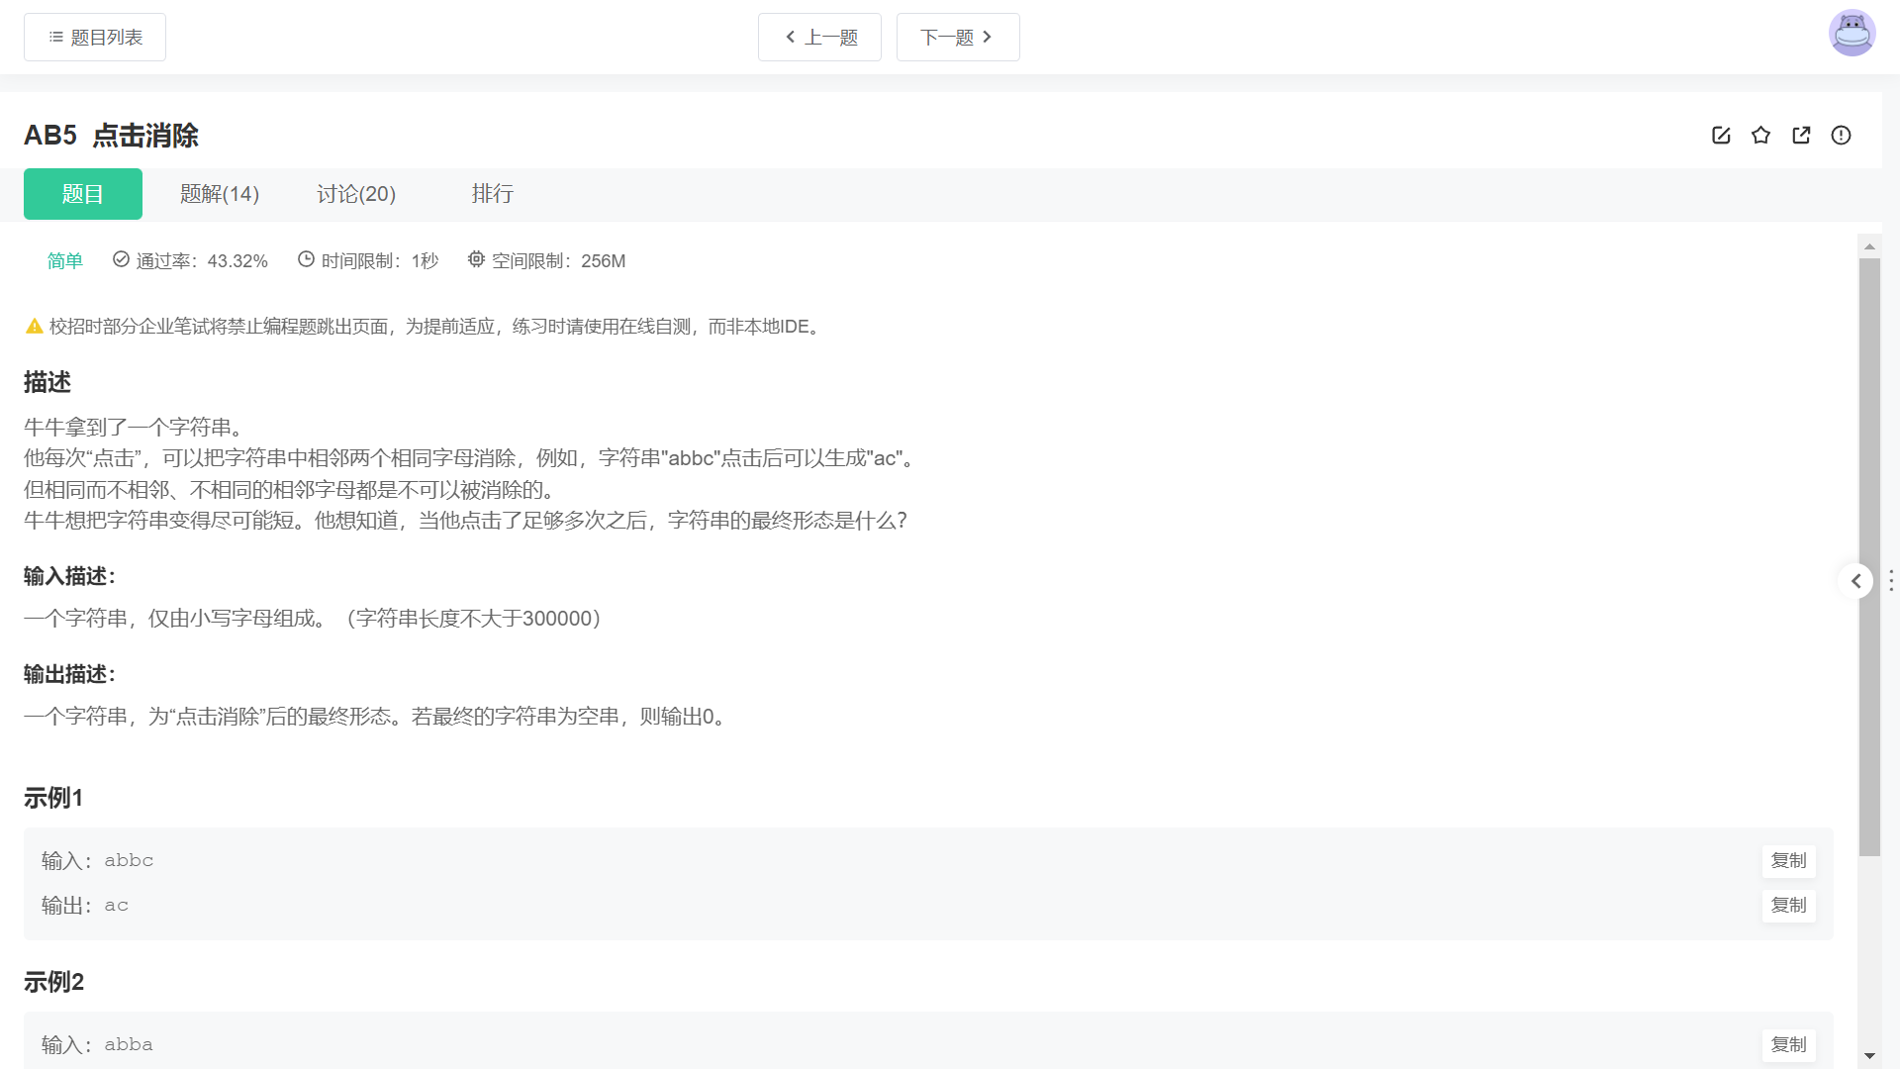The image size is (1900, 1069).
Task: Copy example 1 input abbc
Action: point(1788,861)
